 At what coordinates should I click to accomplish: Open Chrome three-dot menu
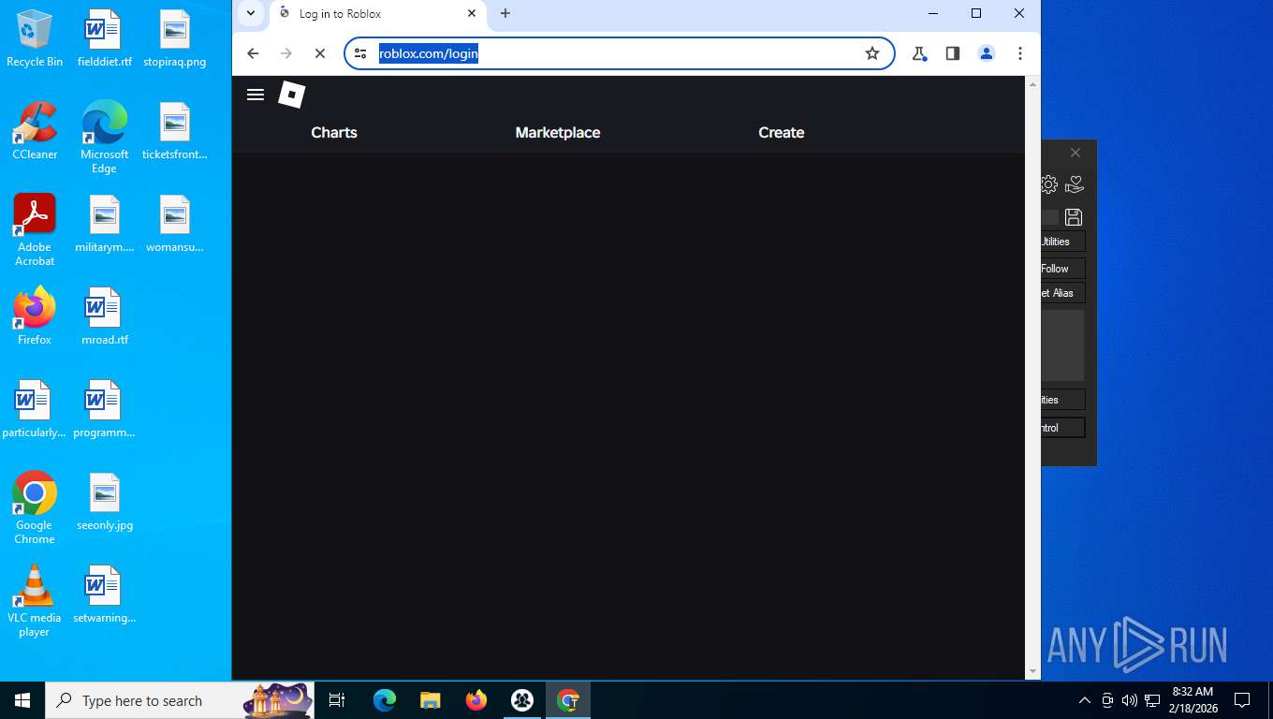coord(1020,53)
